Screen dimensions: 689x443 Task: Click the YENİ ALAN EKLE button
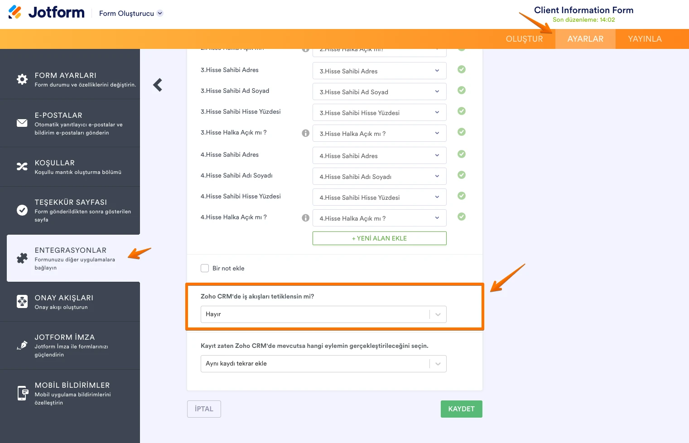coord(379,238)
